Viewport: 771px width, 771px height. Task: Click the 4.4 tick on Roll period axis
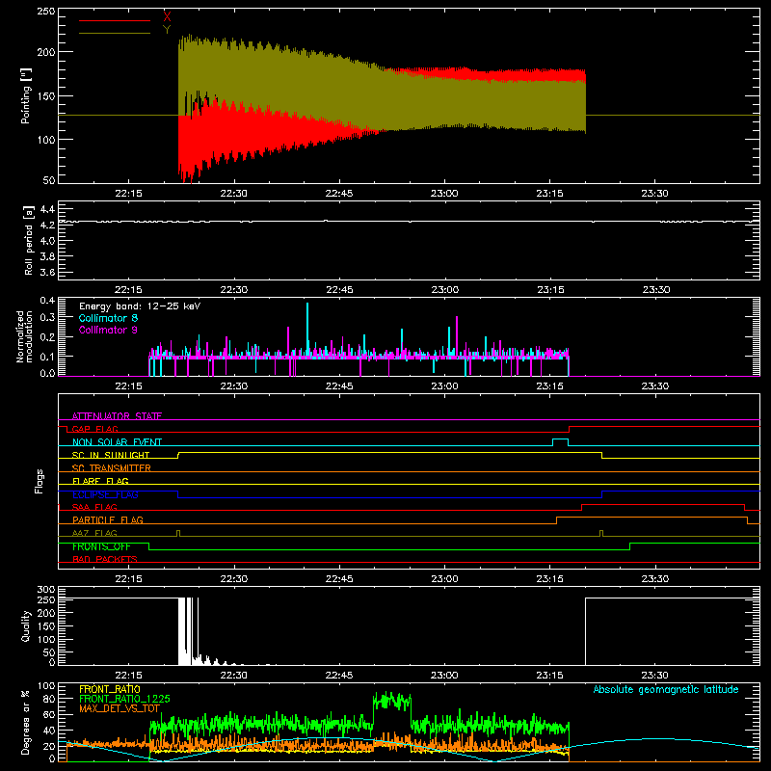(46, 209)
